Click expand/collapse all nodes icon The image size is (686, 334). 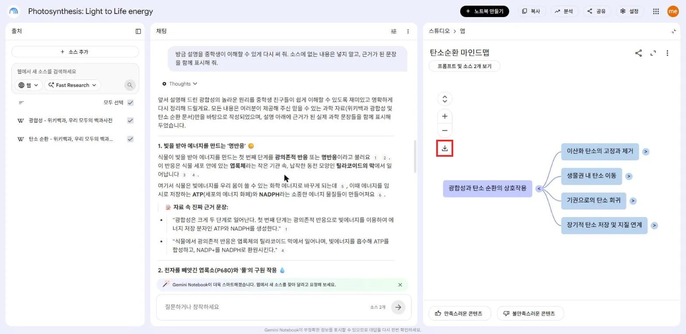click(444, 99)
